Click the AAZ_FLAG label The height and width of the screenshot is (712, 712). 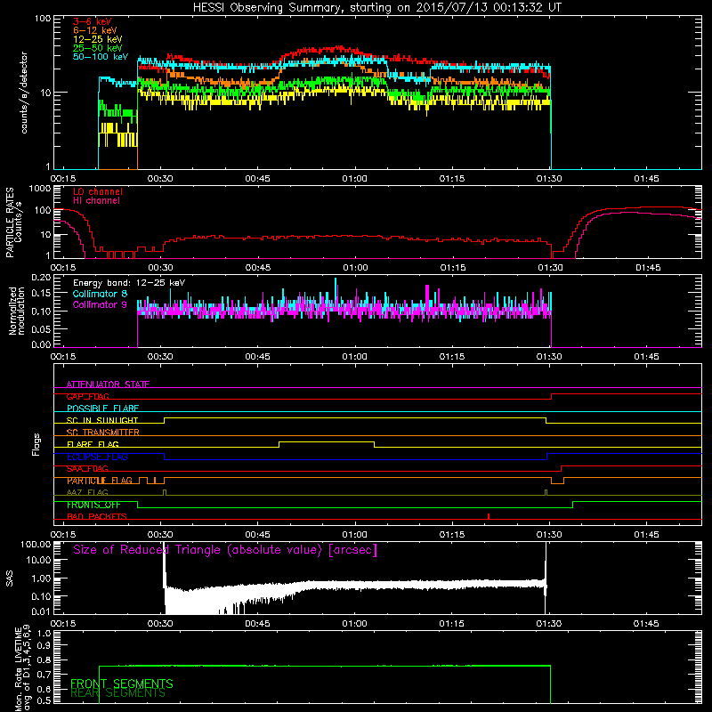click(x=87, y=493)
